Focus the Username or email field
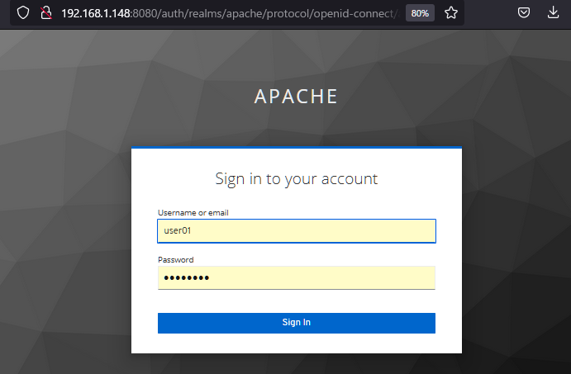This screenshot has height=374, width=571. point(296,231)
